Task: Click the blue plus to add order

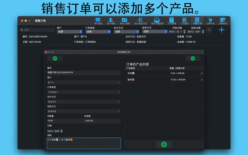Action: 221,30
